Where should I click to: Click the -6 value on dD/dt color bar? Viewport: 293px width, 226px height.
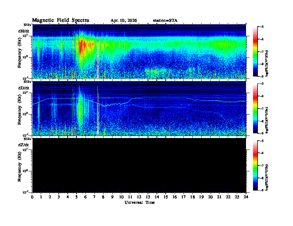click(x=262, y=96)
